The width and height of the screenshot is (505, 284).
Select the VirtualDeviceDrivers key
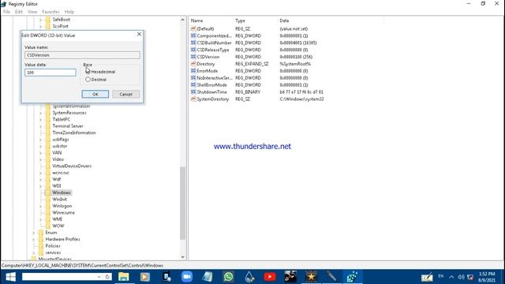(72, 166)
